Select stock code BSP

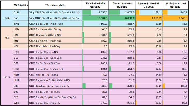[x=16, y=63]
